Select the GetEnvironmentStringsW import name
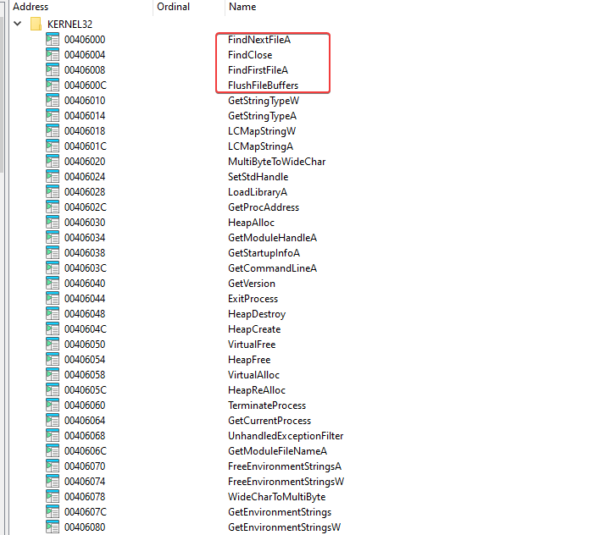600x535 pixels. [x=284, y=527]
